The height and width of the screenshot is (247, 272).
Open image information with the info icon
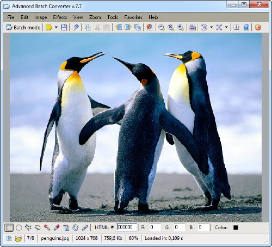(236, 27)
